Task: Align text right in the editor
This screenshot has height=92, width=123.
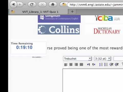Action: coord(76,65)
